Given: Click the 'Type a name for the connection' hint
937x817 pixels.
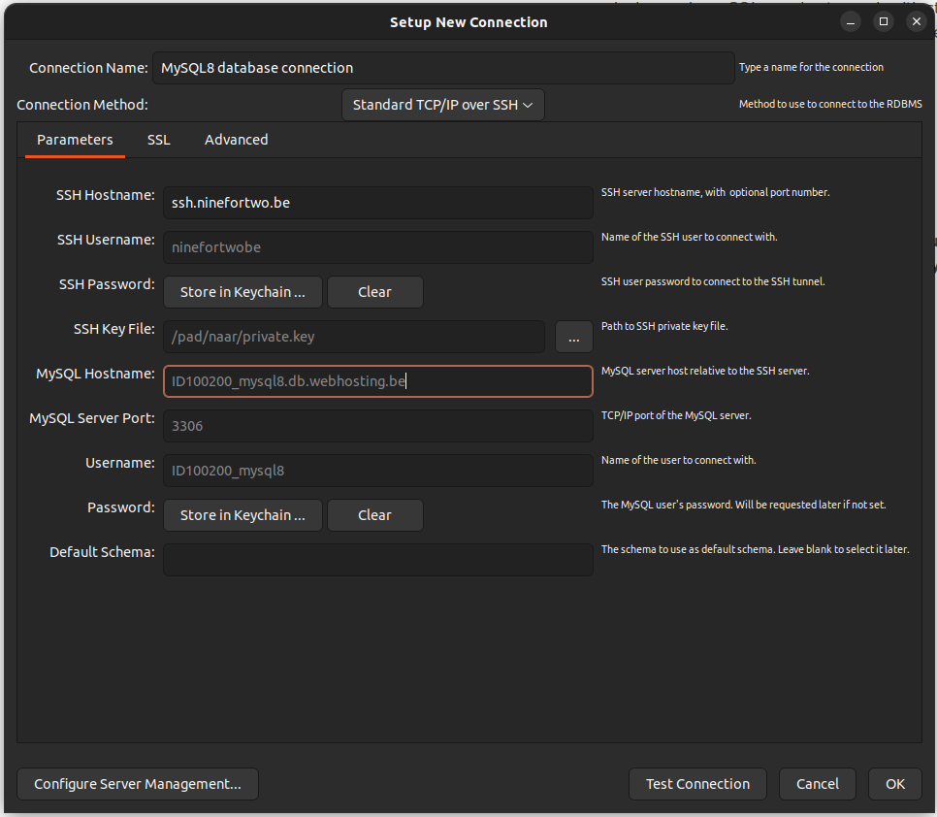Looking at the screenshot, I should click(x=811, y=67).
